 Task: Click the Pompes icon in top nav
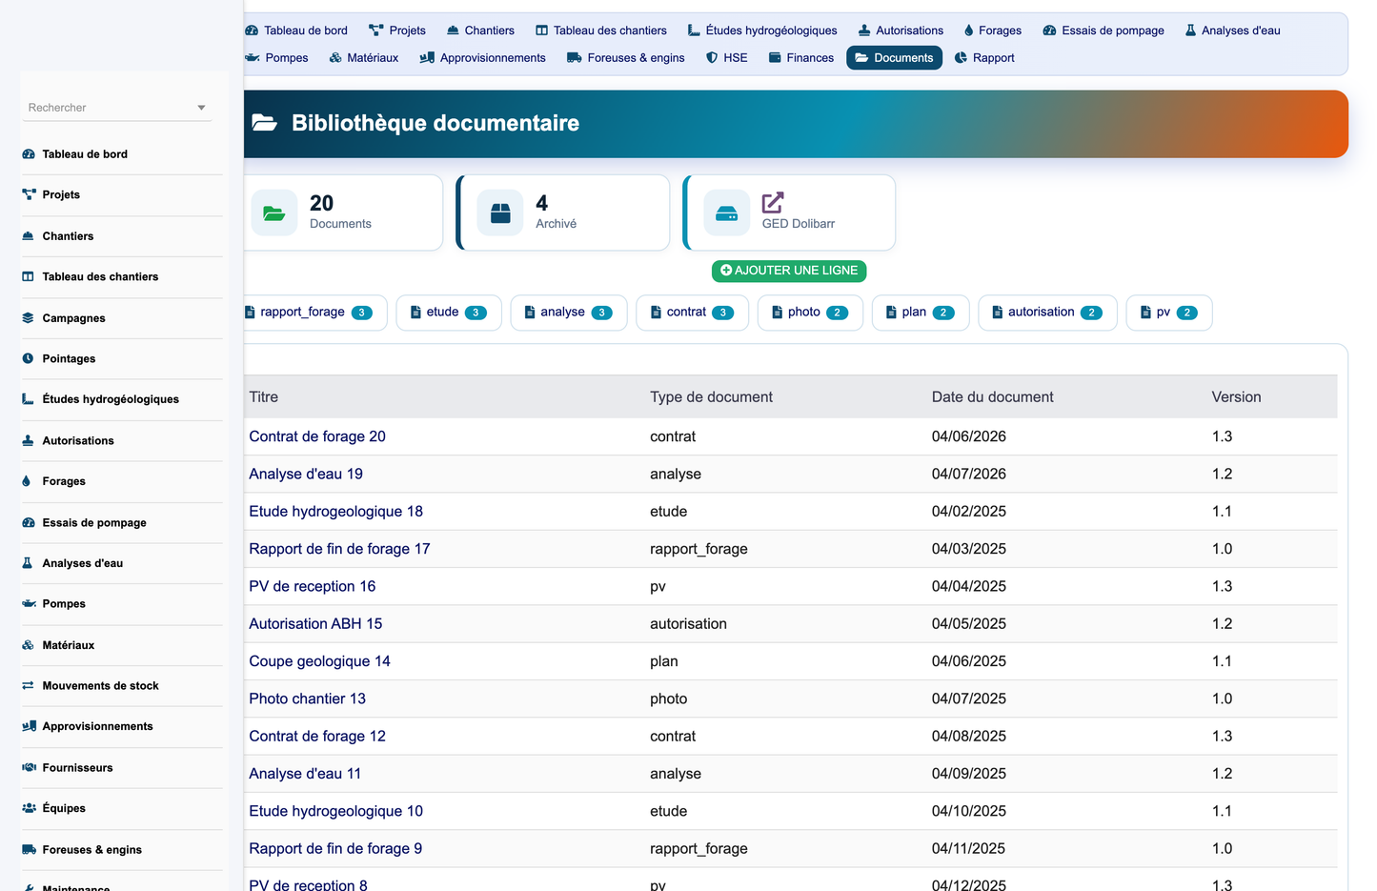[253, 58]
